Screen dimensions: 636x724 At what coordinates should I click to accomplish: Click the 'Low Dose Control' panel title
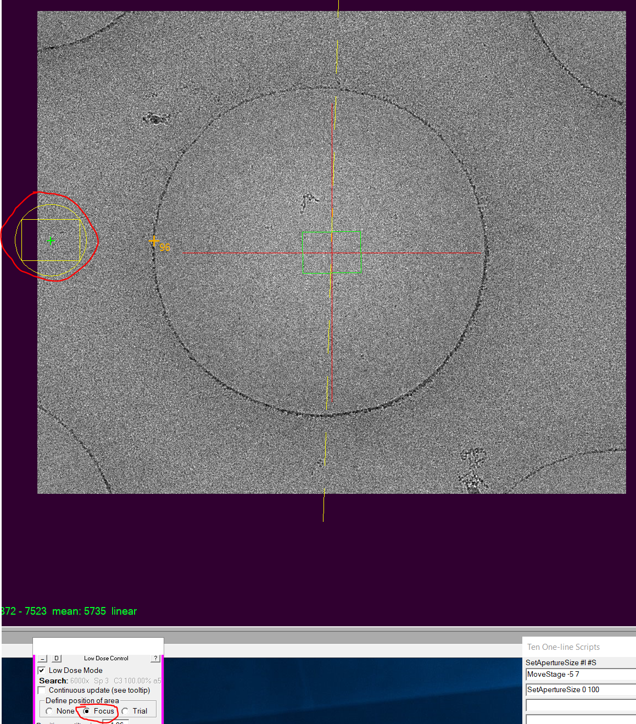click(x=106, y=658)
